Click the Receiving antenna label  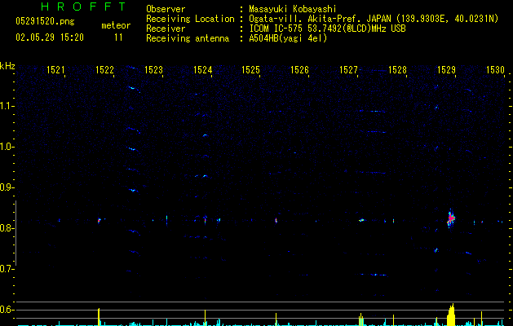tap(188, 38)
